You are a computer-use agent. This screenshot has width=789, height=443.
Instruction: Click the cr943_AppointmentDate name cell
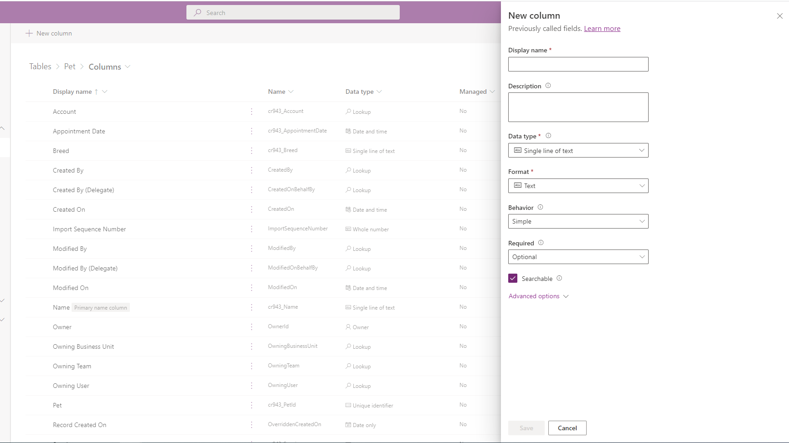297,131
